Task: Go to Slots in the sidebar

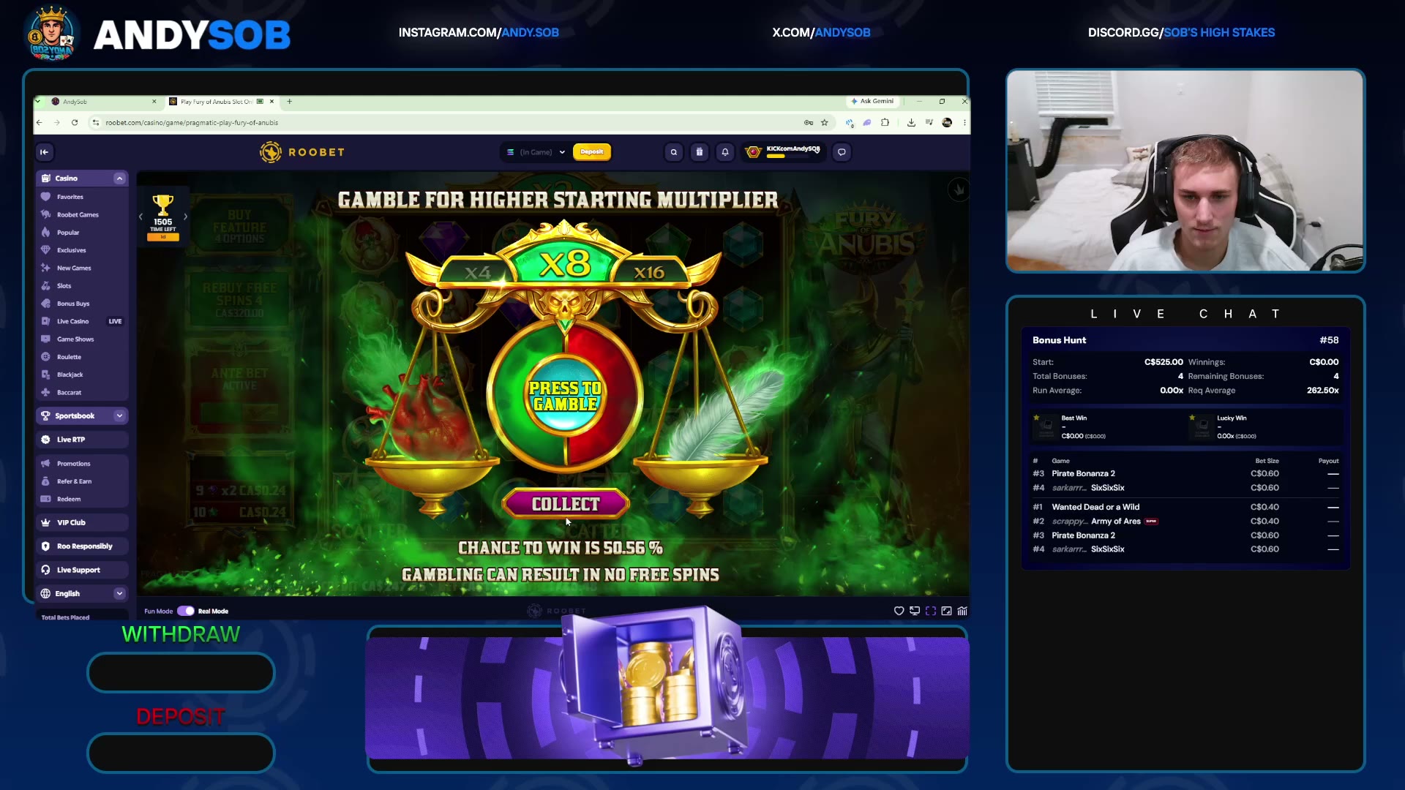Action: [64, 286]
